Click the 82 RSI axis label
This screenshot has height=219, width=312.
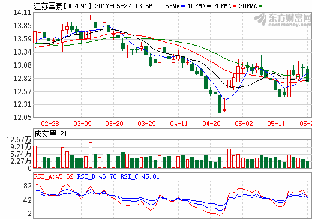28,186
